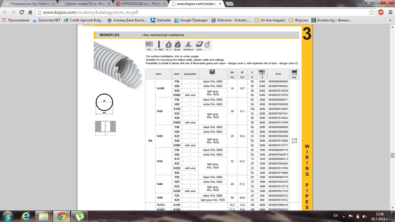Reload the current PDF page
Image resolution: width=395 pixels, height=222 pixels.
tap(22, 12)
